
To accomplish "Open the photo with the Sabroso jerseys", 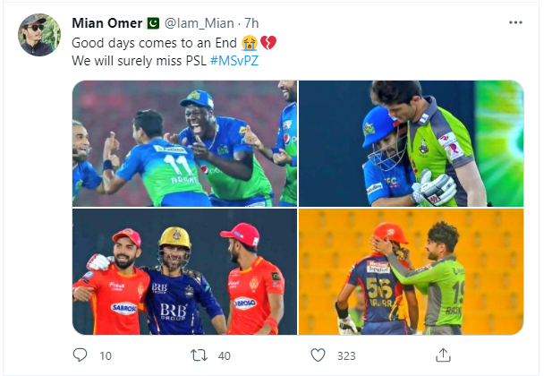I will click(x=183, y=272).
